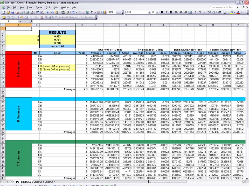Click the Select All corner button
The image size is (249, 186).
pyautogui.click(x=3, y=25)
